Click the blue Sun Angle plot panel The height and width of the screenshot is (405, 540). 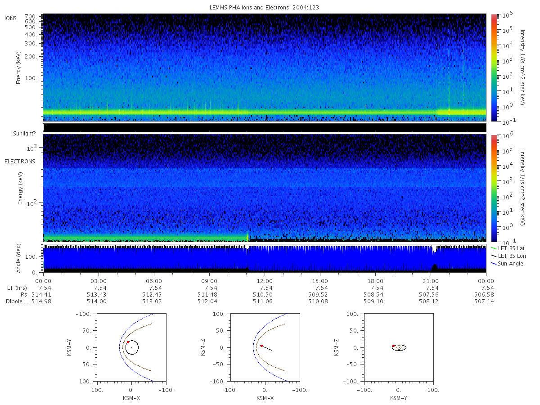(265, 259)
